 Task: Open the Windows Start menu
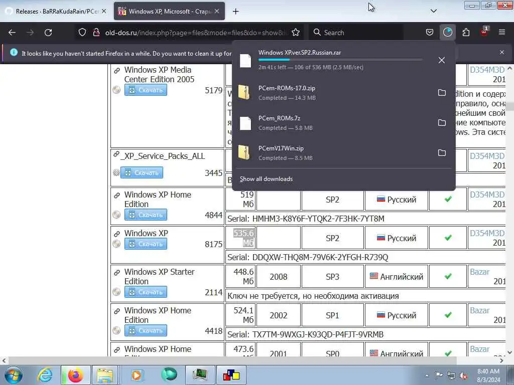click(14, 375)
